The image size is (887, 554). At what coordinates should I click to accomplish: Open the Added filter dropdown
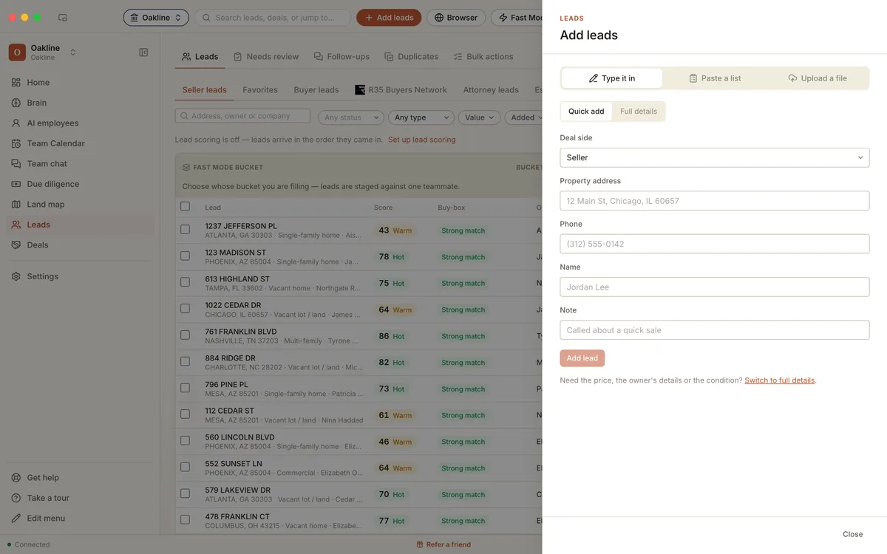pyautogui.click(x=524, y=117)
